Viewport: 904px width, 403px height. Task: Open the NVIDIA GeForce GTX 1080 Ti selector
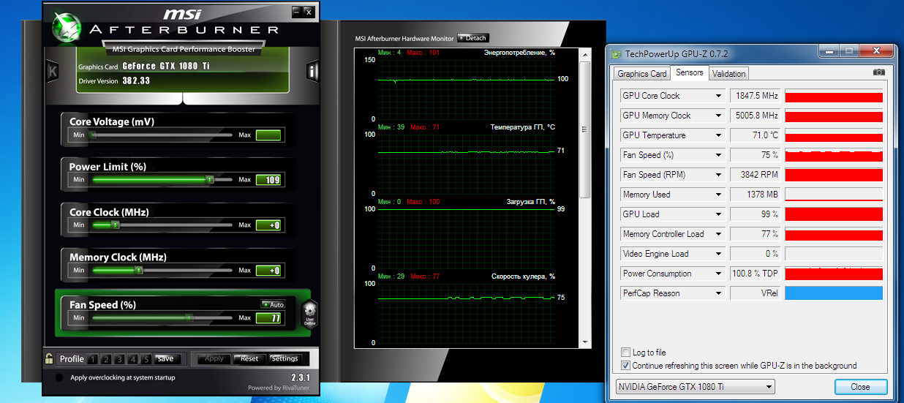tap(694, 387)
